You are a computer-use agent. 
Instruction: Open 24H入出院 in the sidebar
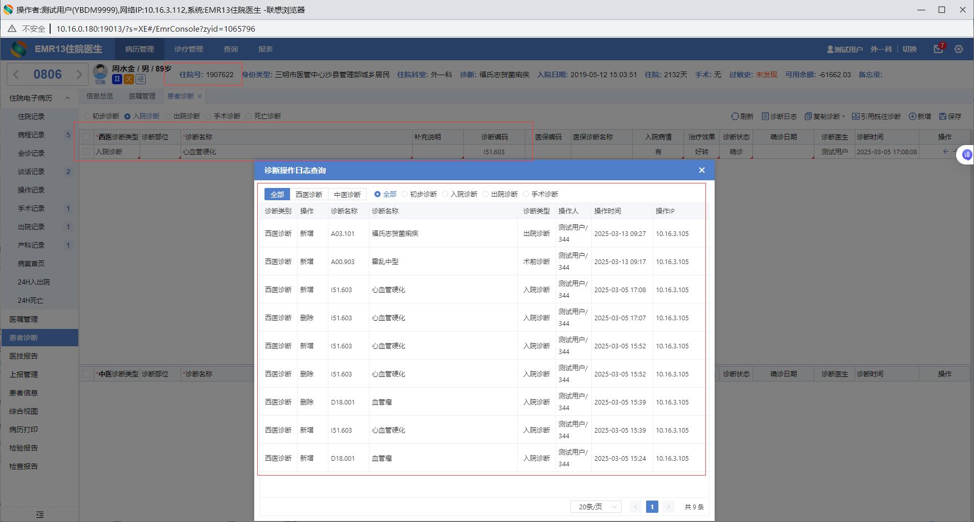point(34,282)
